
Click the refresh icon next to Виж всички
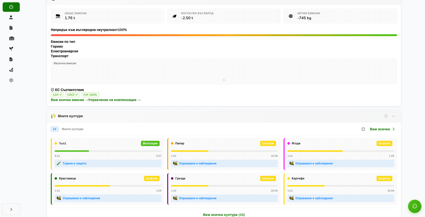(x=363, y=129)
